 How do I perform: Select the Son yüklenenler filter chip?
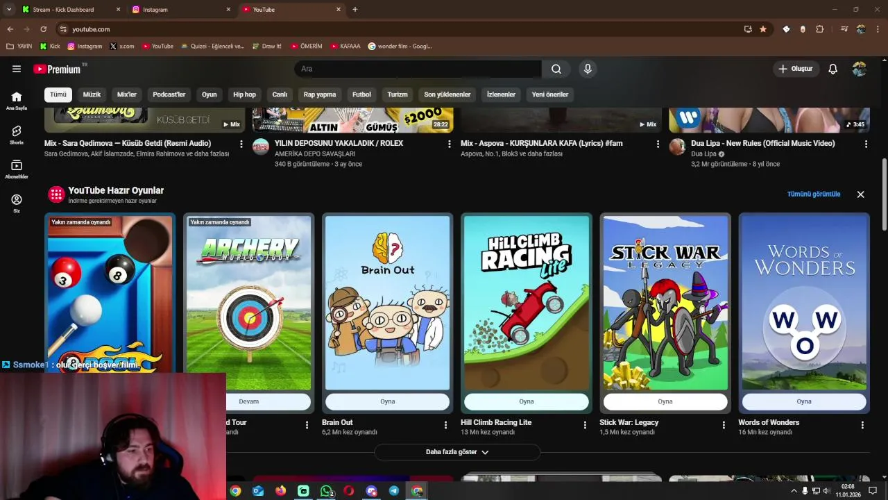coord(447,94)
